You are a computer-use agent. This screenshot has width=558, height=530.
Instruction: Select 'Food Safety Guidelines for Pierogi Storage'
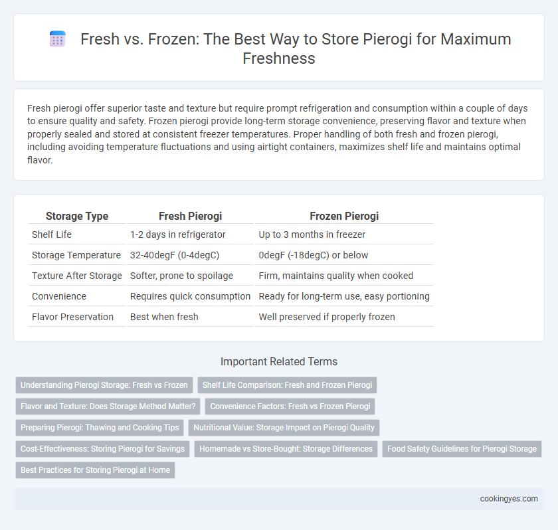[462, 449]
